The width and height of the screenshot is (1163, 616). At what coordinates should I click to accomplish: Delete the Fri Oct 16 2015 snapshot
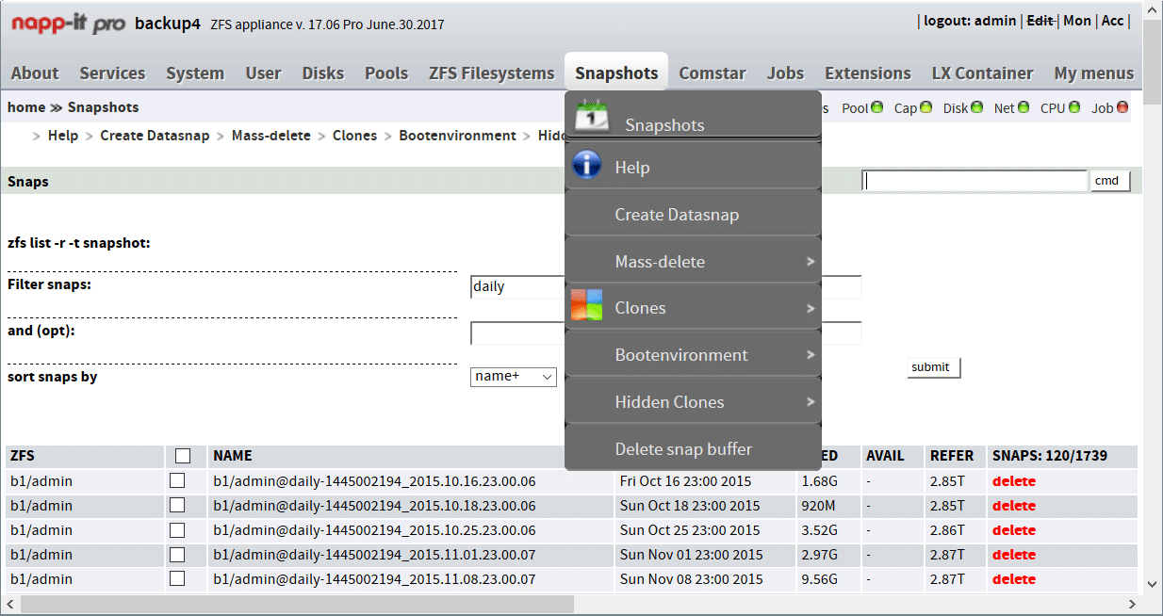tap(1014, 481)
